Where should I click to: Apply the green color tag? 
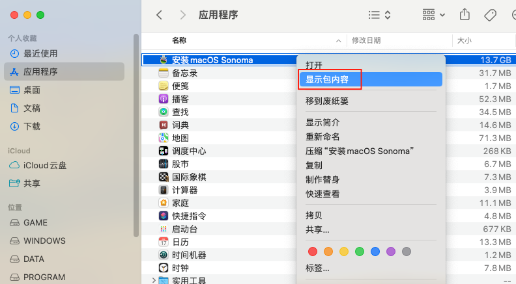point(360,252)
